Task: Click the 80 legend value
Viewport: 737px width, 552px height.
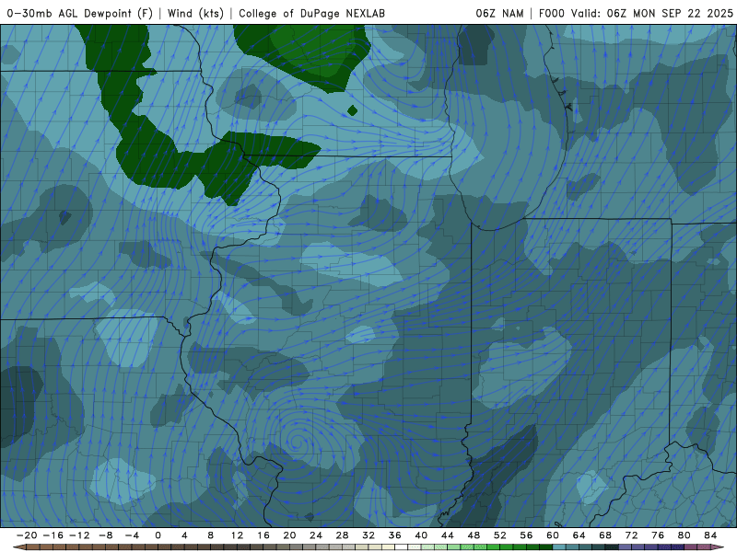Action: (684, 535)
